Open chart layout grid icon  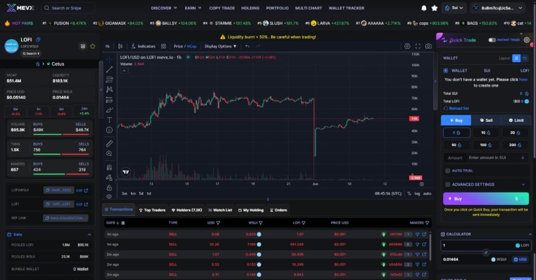point(163,46)
